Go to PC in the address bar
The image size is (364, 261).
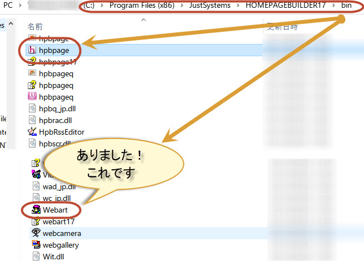point(8,5)
